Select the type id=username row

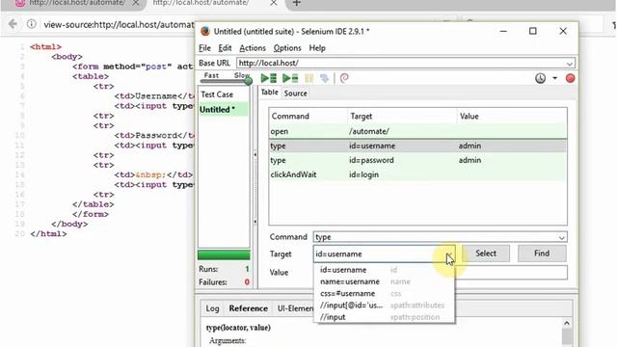(417, 146)
